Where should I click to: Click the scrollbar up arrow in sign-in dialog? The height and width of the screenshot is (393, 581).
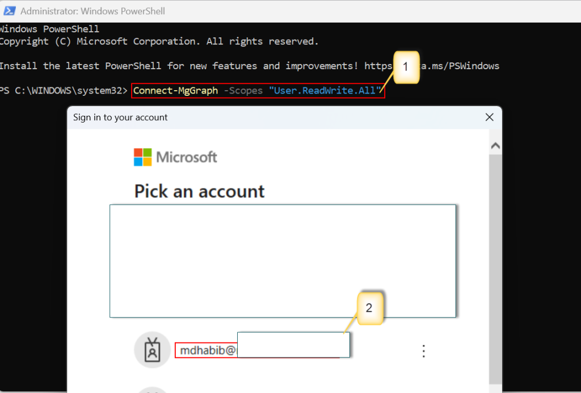[495, 146]
